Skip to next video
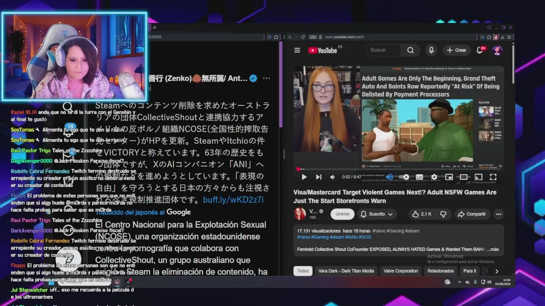The image size is (545, 306). pos(318,177)
